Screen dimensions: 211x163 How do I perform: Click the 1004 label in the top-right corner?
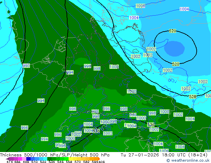184,9
